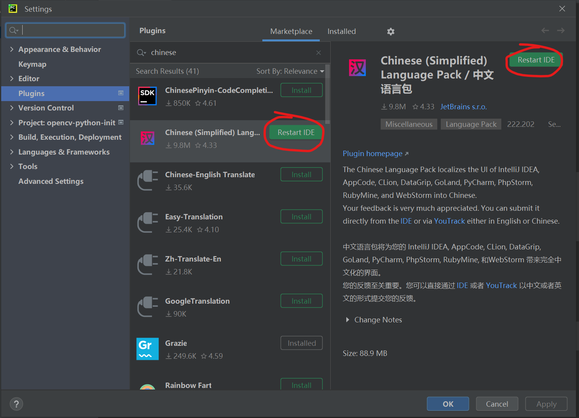Screen dimensions: 579x418
Task: Click the search magnifier icon in plugin search
Action: pyautogui.click(x=141, y=53)
